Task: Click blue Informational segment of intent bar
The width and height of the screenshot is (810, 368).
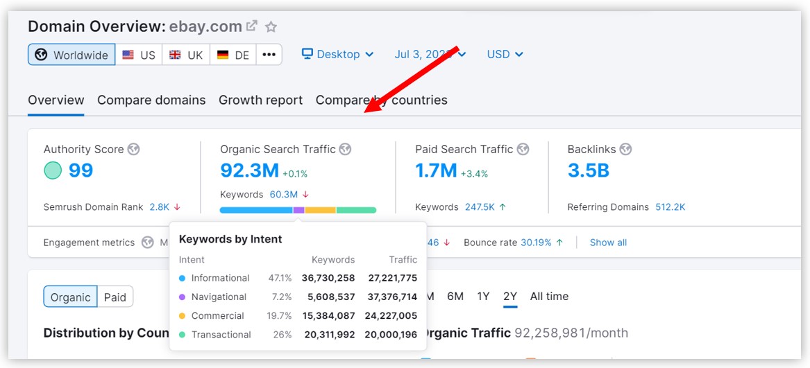Action: (256, 210)
